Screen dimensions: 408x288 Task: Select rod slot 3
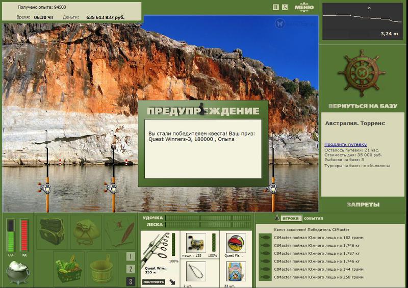(131, 281)
